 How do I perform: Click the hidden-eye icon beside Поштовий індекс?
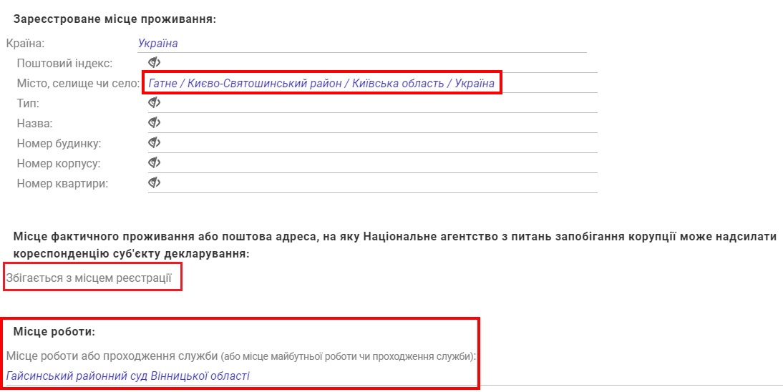click(x=154, y=63)
